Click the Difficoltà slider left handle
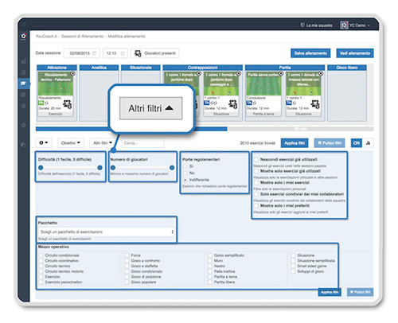 click(41, 168)
